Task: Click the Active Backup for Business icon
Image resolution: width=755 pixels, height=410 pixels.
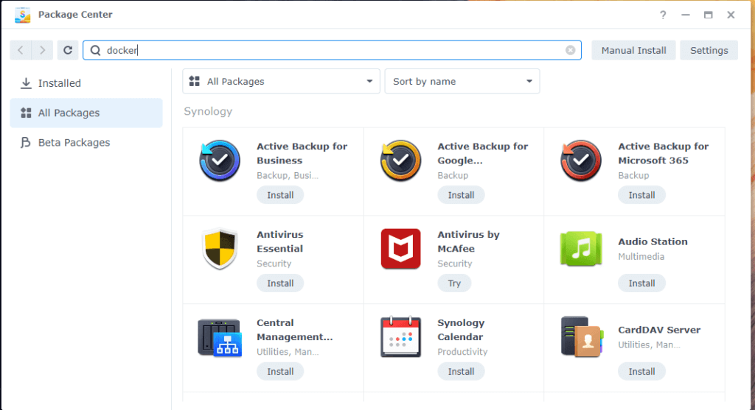Action: [x=220, y=160]
